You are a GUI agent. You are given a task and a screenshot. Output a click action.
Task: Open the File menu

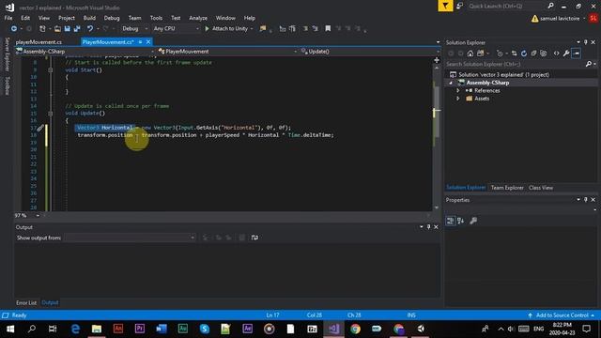click(x=8, y=18)
